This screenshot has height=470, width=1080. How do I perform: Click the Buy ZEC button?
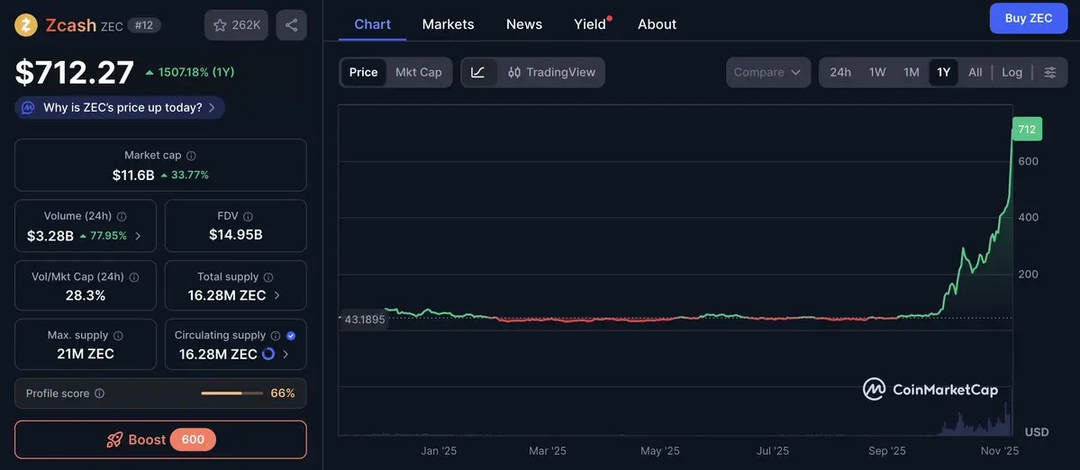tap(1029, 18)
